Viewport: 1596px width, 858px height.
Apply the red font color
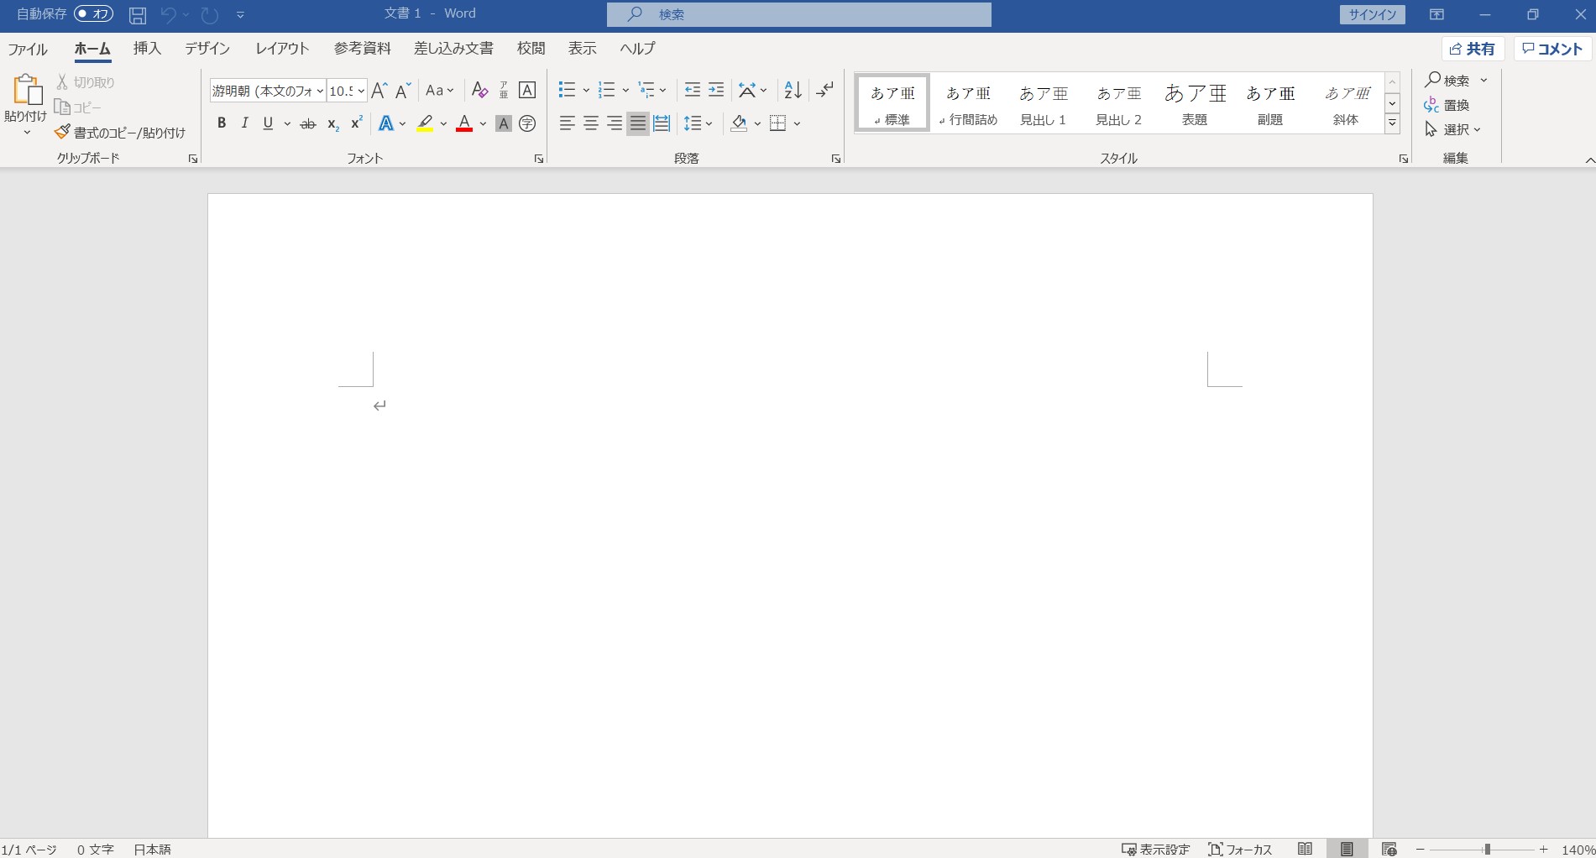click(464, 123)
